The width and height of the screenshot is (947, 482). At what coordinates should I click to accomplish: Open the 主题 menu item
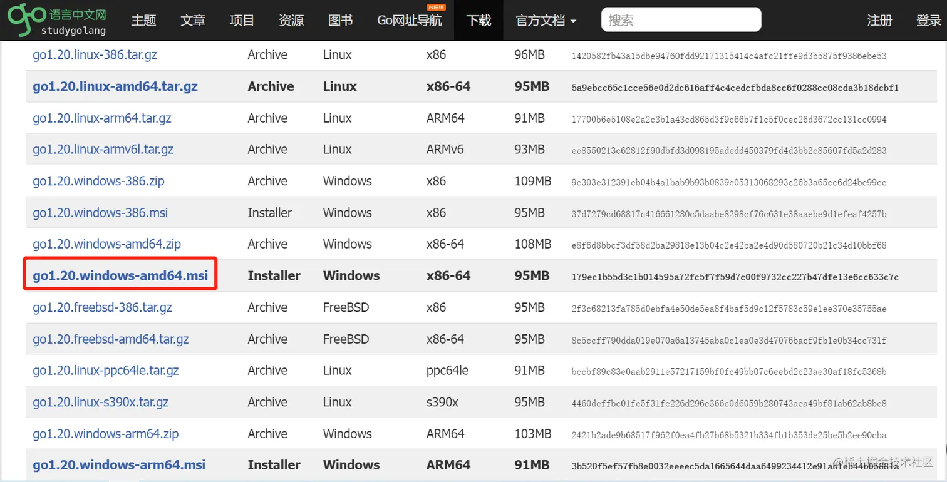(x=143, y=21)
